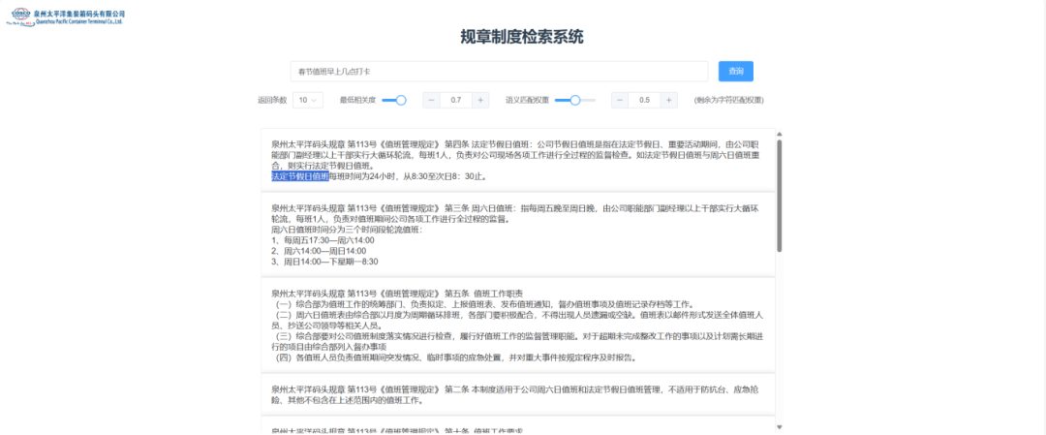This screenshot has width=1046, height=435.
Task: Click the note (剩余为字符匹配权重)
Action: coord(728,100)
